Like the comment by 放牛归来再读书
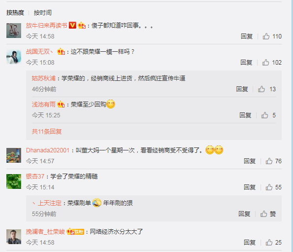Image resolution: width=293 pixels, height=252 pixels. click(272, 36)
